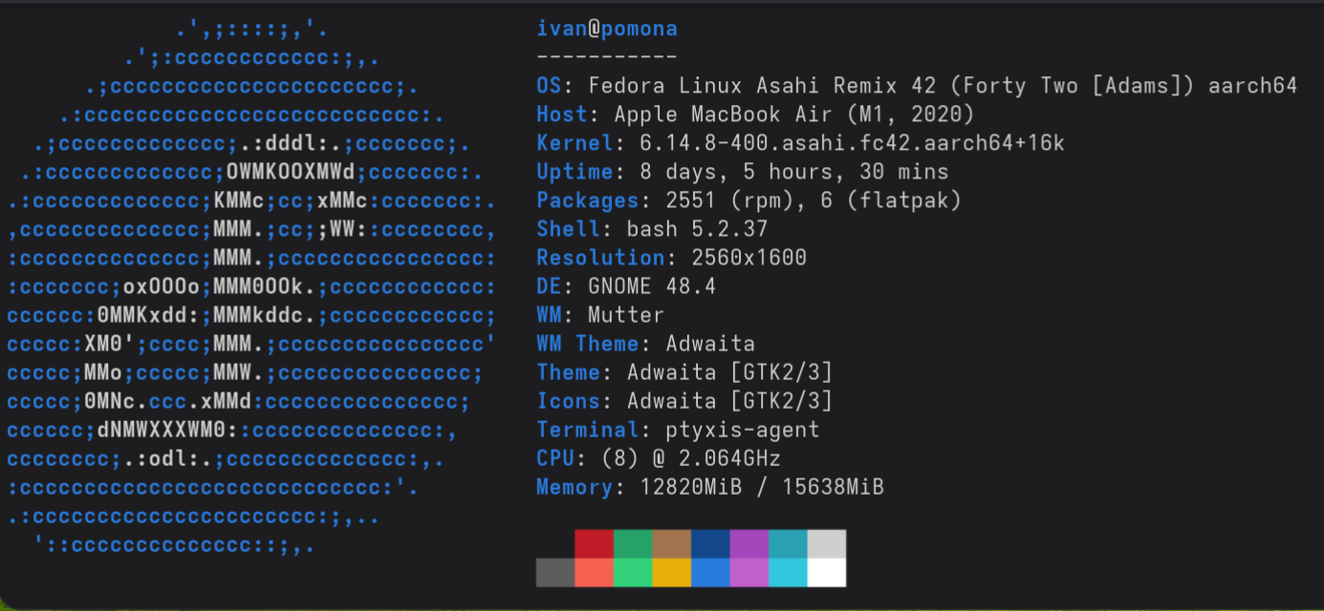Click the blue "OS" label
1324x611 pixels.
point(550,86)
